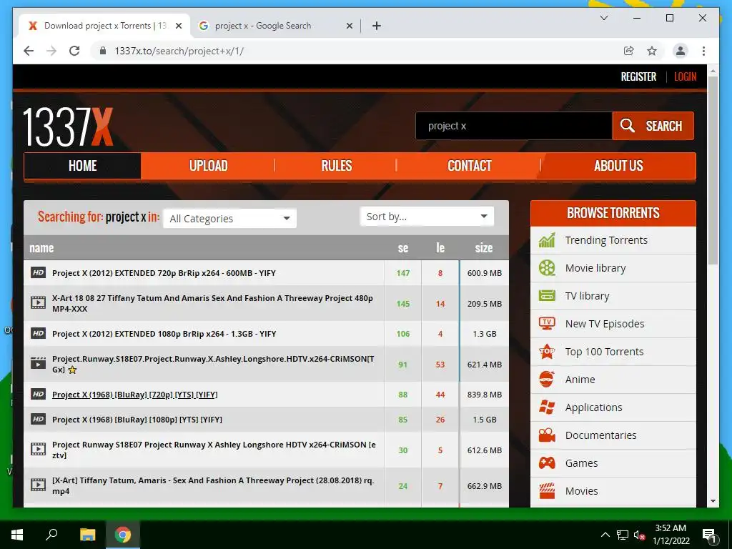Click the Movie library film reel icon

547,268
